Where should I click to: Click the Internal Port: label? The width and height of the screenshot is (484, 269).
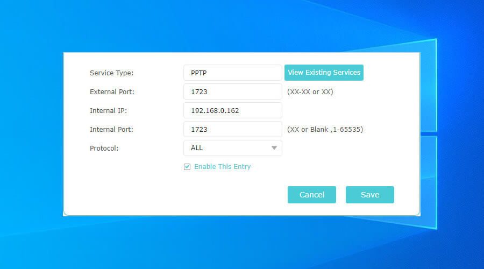coord(111,130)
